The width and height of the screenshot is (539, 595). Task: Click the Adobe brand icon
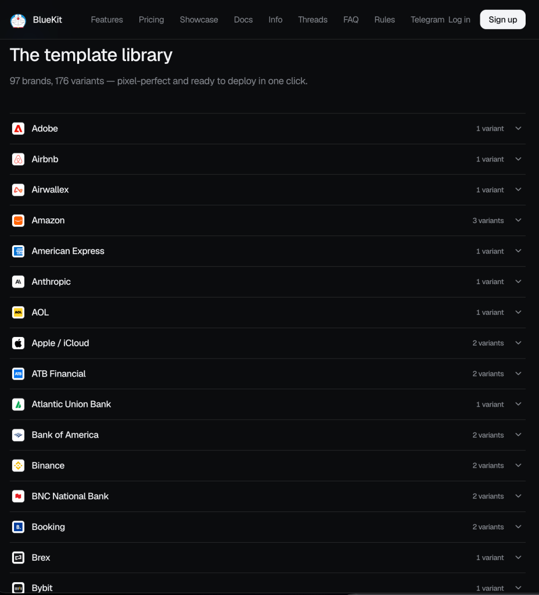pyautogui.click(x=18, y=128)
